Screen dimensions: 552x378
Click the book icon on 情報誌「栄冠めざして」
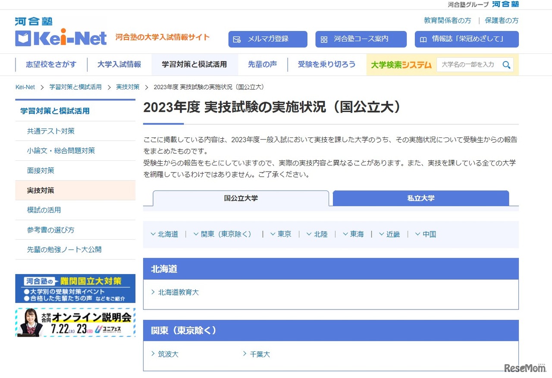423,39
